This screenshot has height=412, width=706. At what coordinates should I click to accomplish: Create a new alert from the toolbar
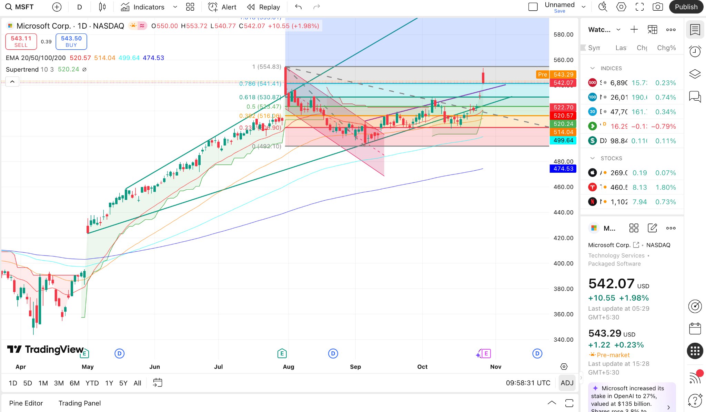(222, 7)
